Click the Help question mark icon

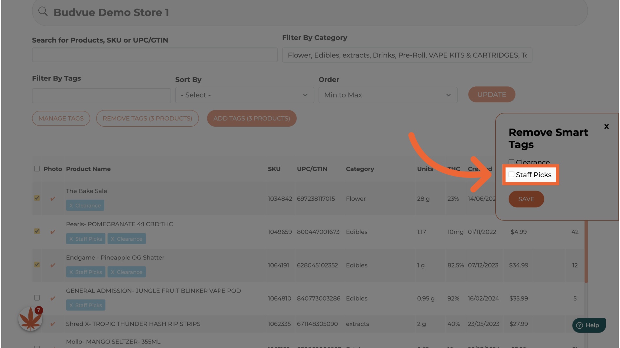click(x=580, y=325)
